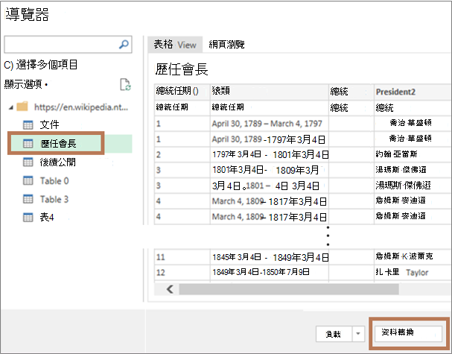This screenshot has width=452, height=354.
Task: Click the Navigator search input field
Action: (68, 45)
